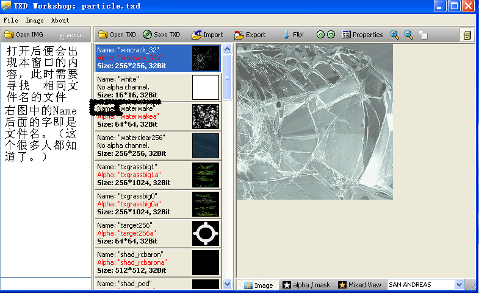Open the File menu
Image resolution: width=479 pixels, height=294 pixels.
[x=10, y=20]
